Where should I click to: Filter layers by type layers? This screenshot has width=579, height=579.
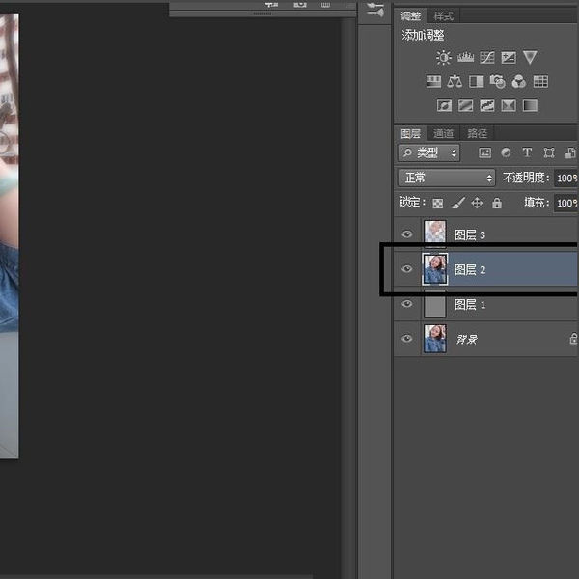(527, 152)
